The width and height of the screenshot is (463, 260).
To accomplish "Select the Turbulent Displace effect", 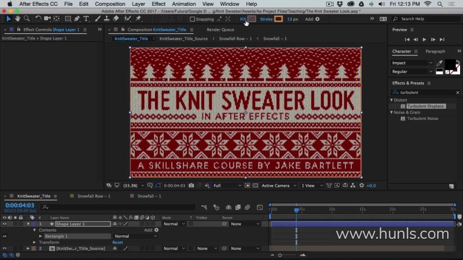I will [425, 106].
